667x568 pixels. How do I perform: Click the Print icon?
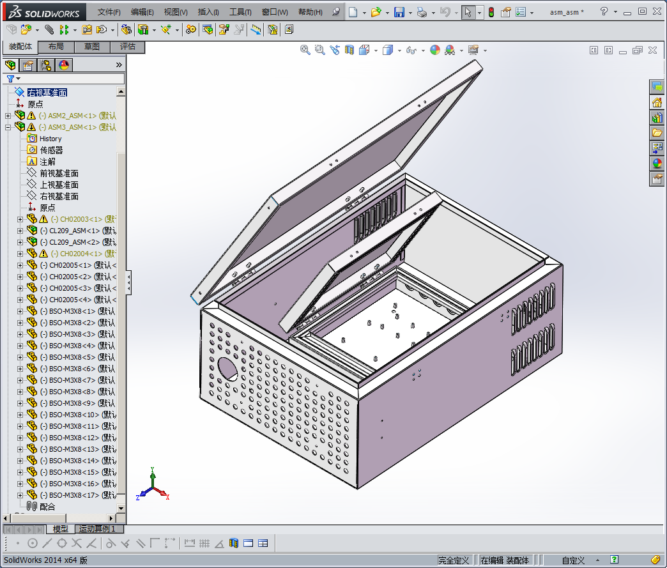(x=422, y=12)
